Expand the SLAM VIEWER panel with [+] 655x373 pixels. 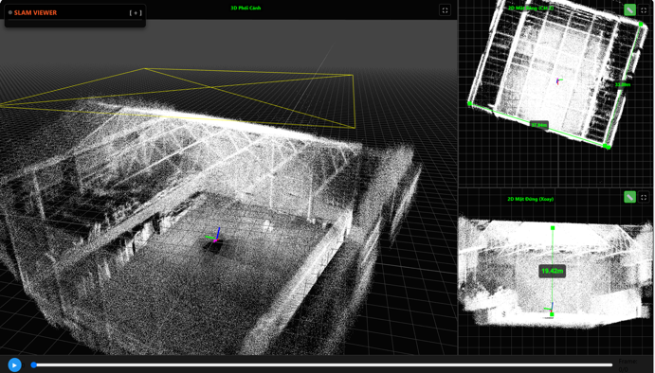[x=136, y=13]
